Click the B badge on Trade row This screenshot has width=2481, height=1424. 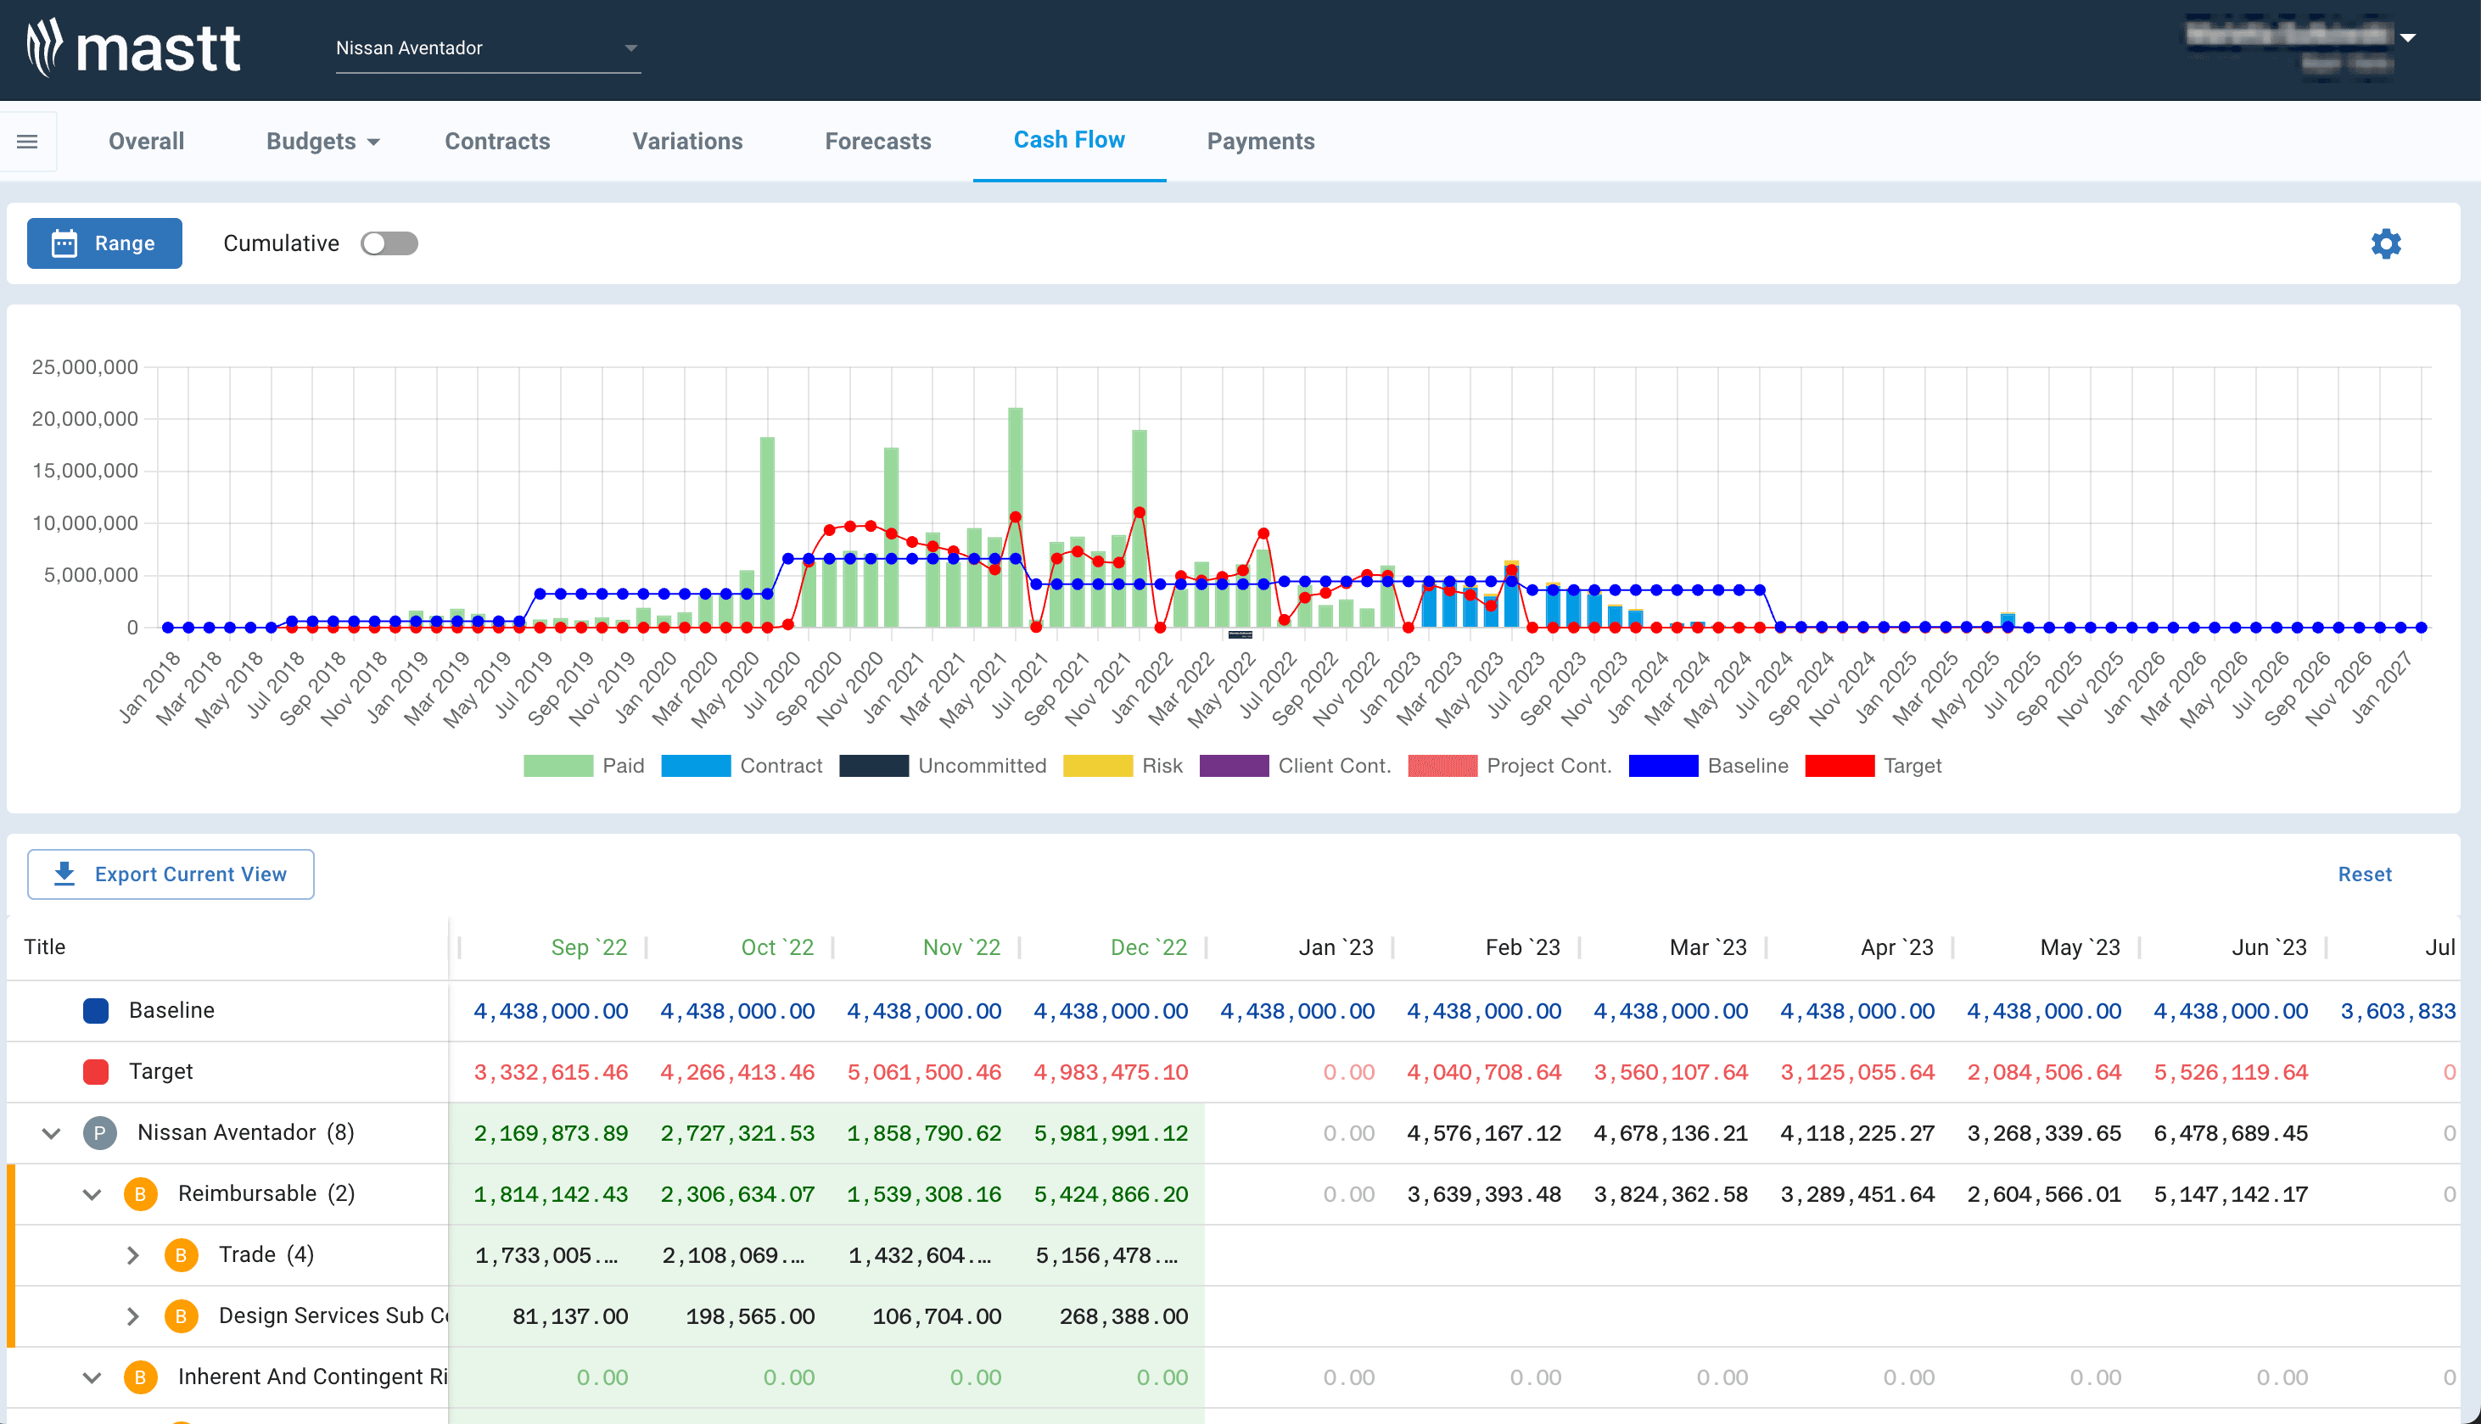click(181, 1255)
